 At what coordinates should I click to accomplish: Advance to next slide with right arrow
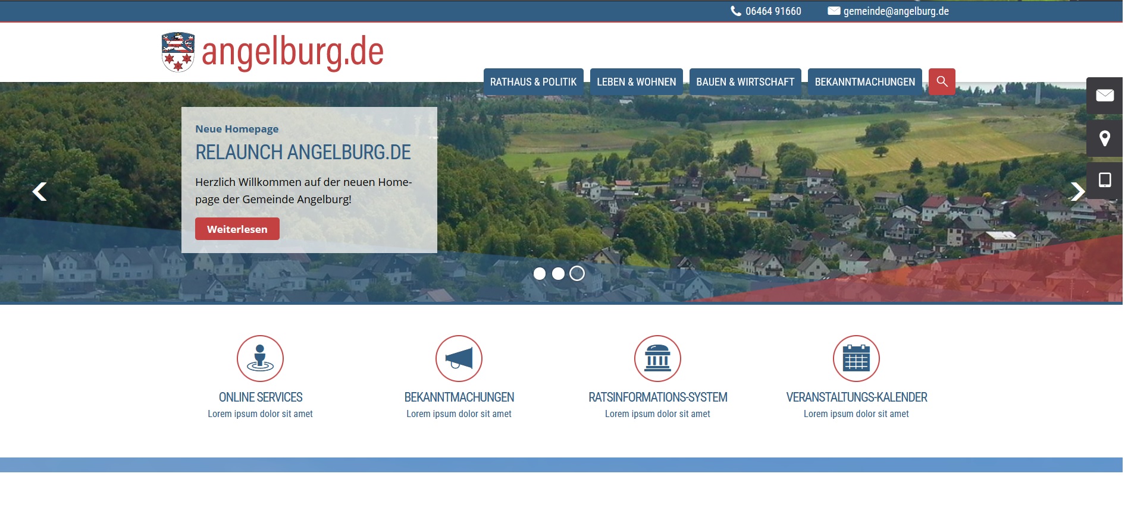pyautogui.click(x=1077, y=191)
